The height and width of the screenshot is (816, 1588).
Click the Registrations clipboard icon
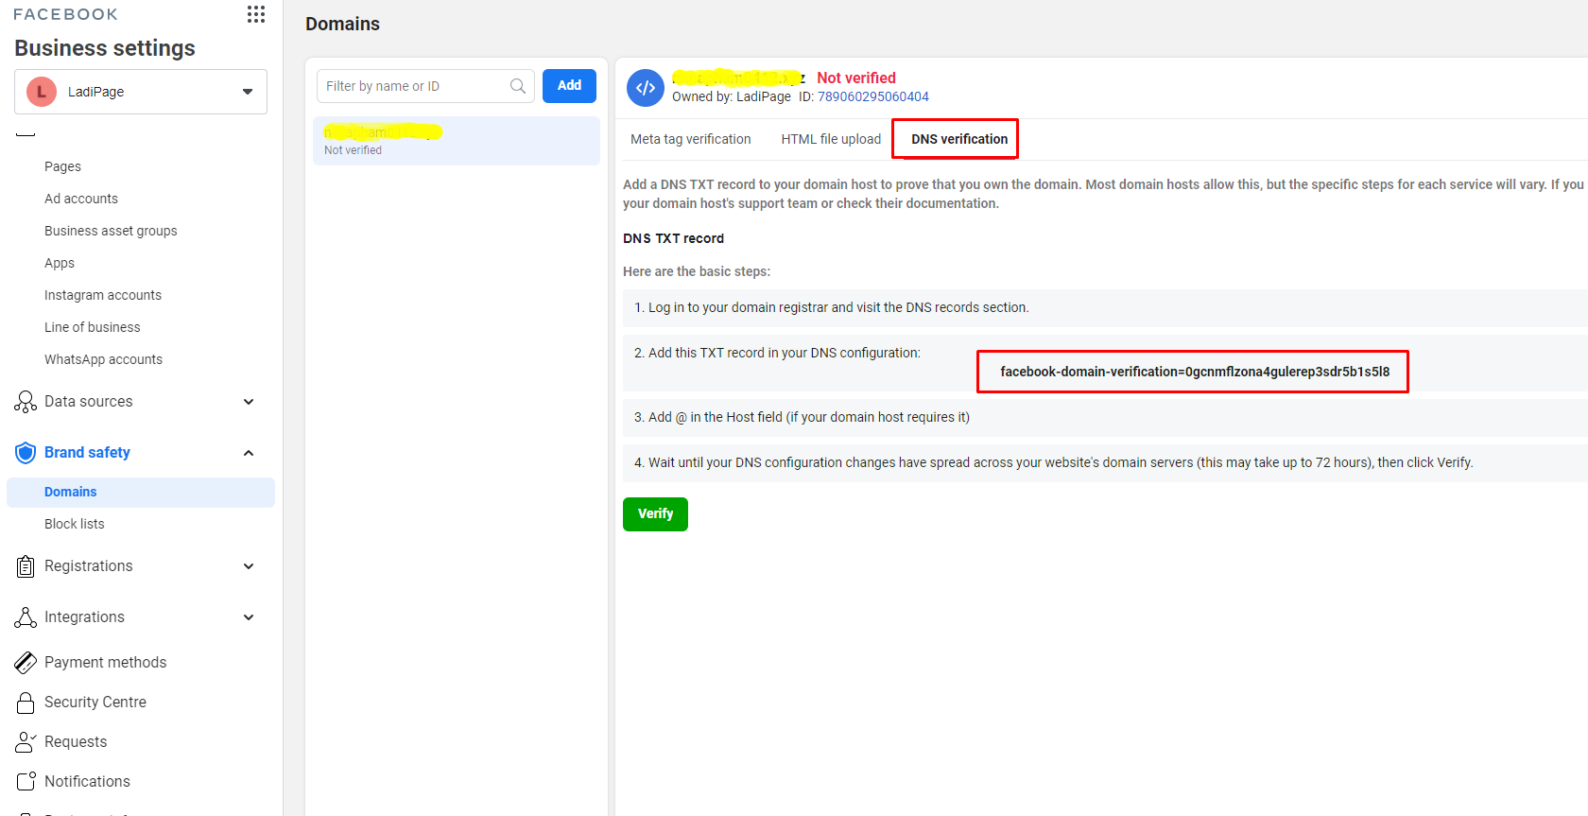pyautogui.click(x=26, y=566)
